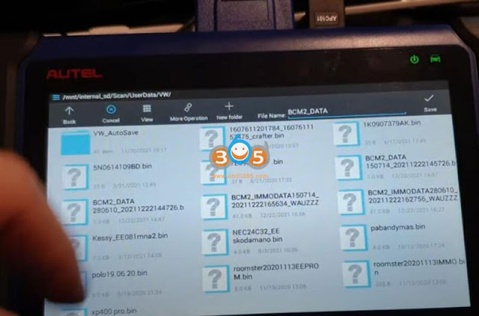Select 1K0907379AK.bin file icon

tap(346, 134)
